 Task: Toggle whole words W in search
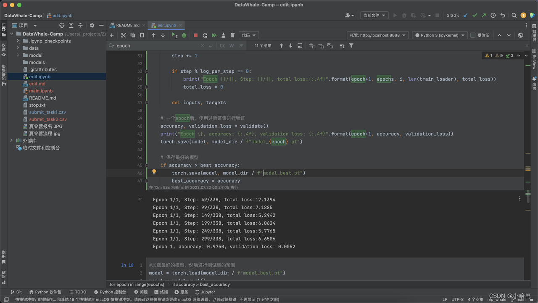pyautogui.click(x=232, y=45)
